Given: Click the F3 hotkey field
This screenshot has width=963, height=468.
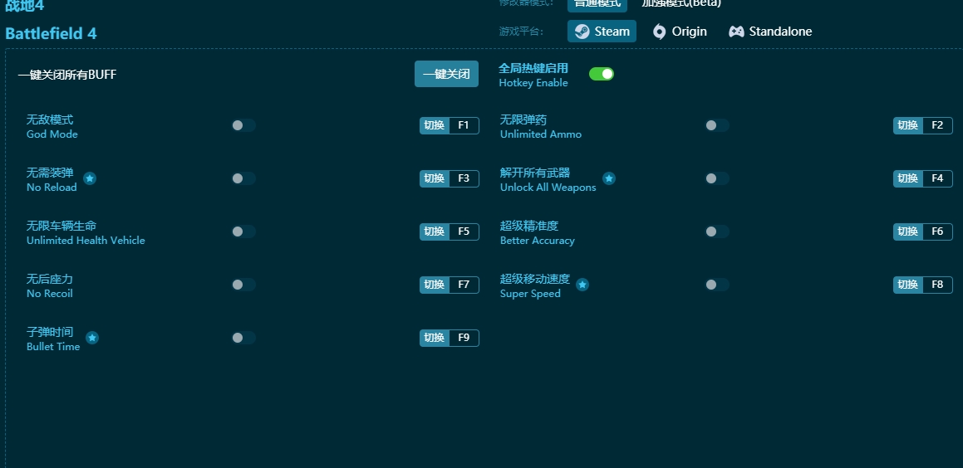Looking at the screenshot, I should [x=464, y=178].
